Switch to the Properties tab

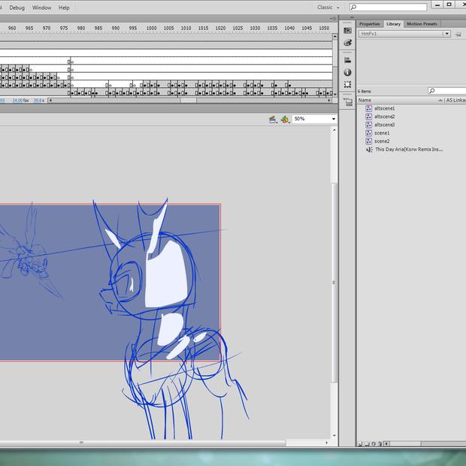[369, 24]
